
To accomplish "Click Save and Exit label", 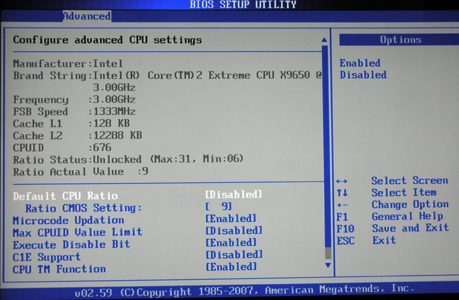I will pos(411,228).
